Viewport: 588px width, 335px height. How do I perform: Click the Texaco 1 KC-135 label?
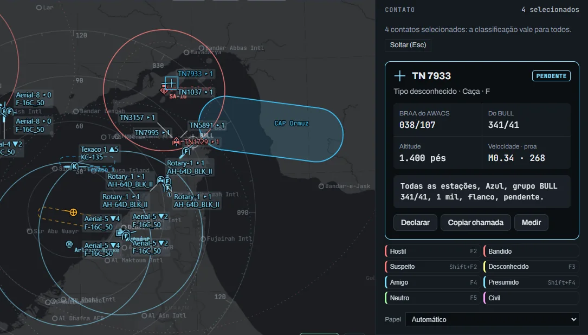(x=99, y=153)
